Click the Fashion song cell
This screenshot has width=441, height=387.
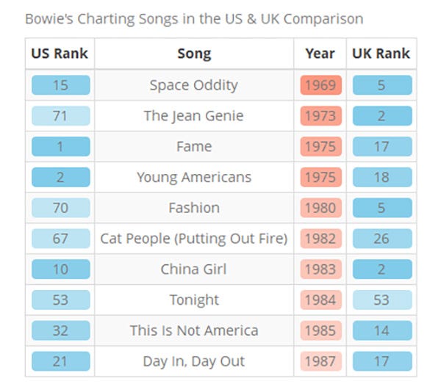pos(194,208)
